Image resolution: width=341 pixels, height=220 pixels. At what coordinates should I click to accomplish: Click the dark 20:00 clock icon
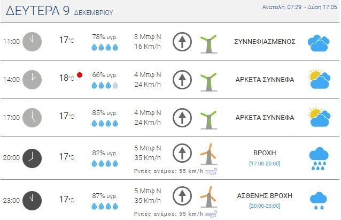(32, 157)
